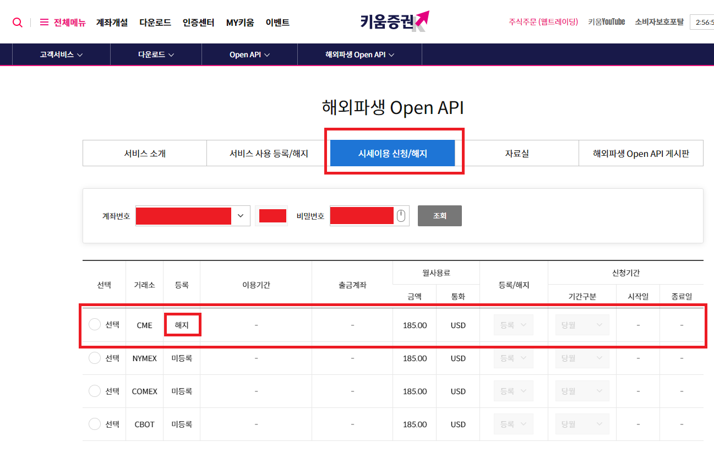Click the small field after account dropdown

[271, 216]
